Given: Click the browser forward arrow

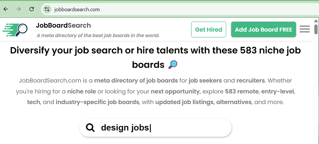Looking at the screenshot, I should pos(19,9).
